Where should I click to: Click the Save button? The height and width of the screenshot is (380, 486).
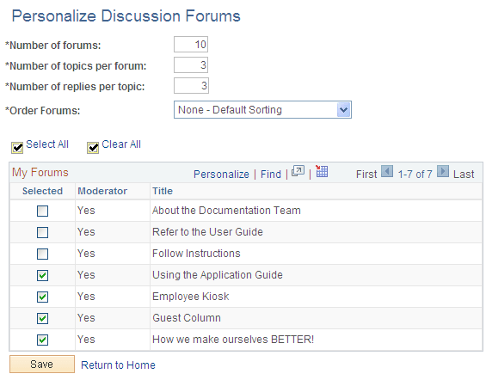tap(42, 365)
